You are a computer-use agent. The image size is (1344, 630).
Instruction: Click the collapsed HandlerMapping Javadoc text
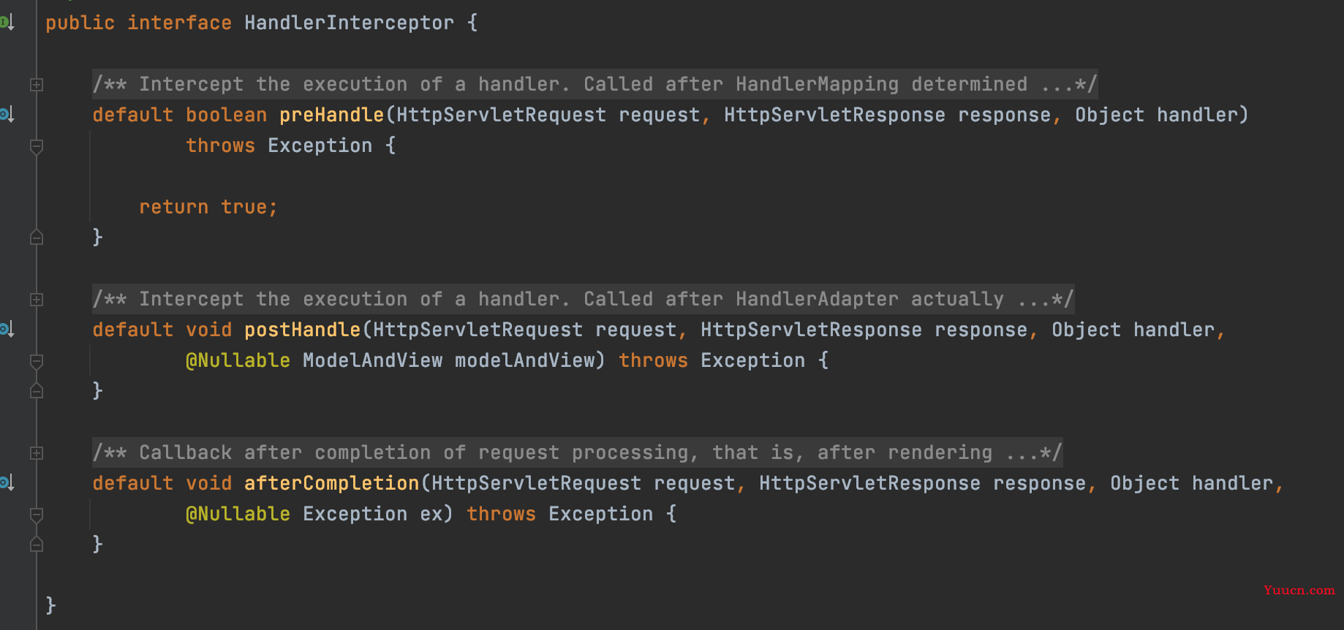click(594, 84)
